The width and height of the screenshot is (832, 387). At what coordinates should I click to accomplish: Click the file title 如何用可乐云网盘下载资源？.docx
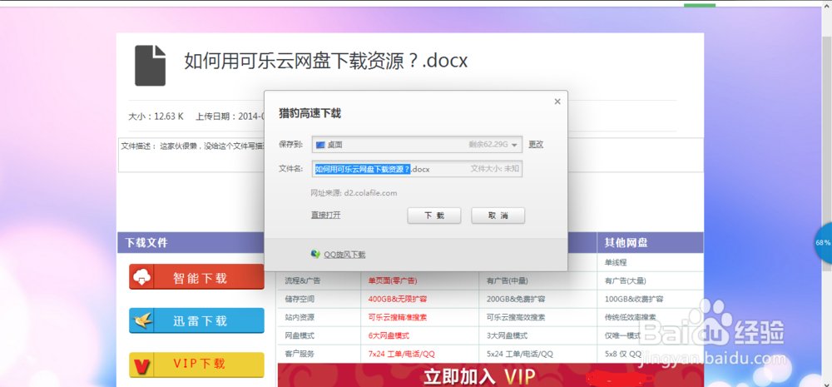point(326,61)
